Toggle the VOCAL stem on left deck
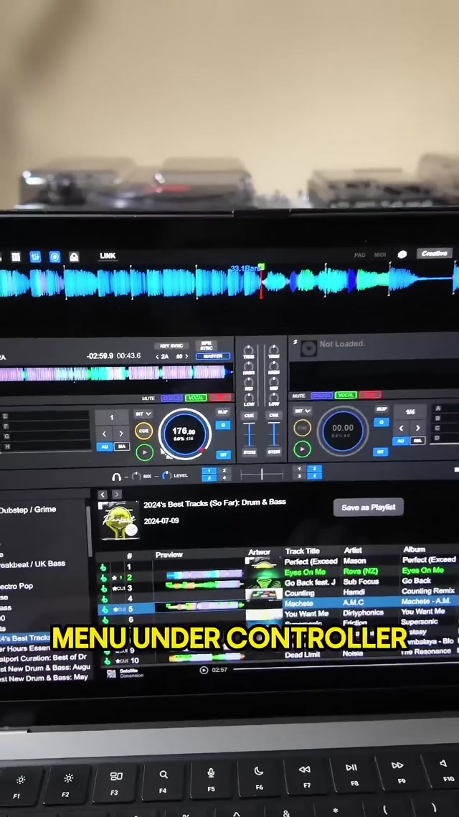Screen dimensions: 459x817 196,398
